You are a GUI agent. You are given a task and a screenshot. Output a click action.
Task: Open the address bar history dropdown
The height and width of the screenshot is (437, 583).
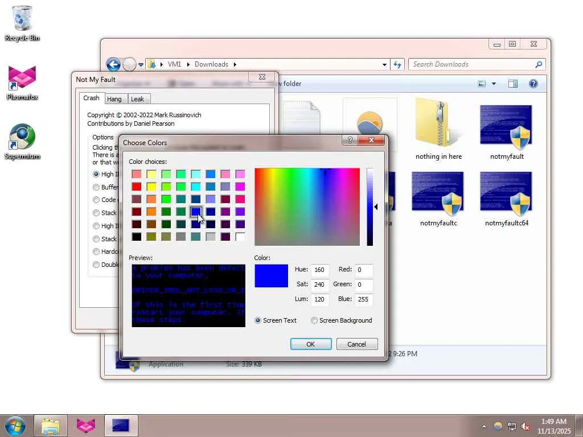(384, 64)
